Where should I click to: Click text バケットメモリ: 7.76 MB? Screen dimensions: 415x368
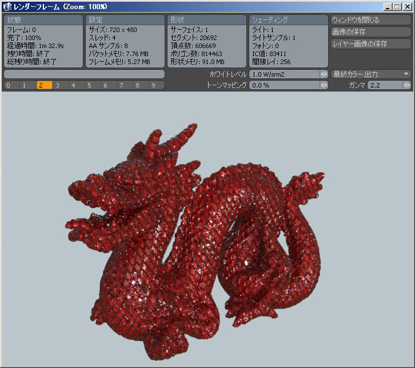[118, 54]
